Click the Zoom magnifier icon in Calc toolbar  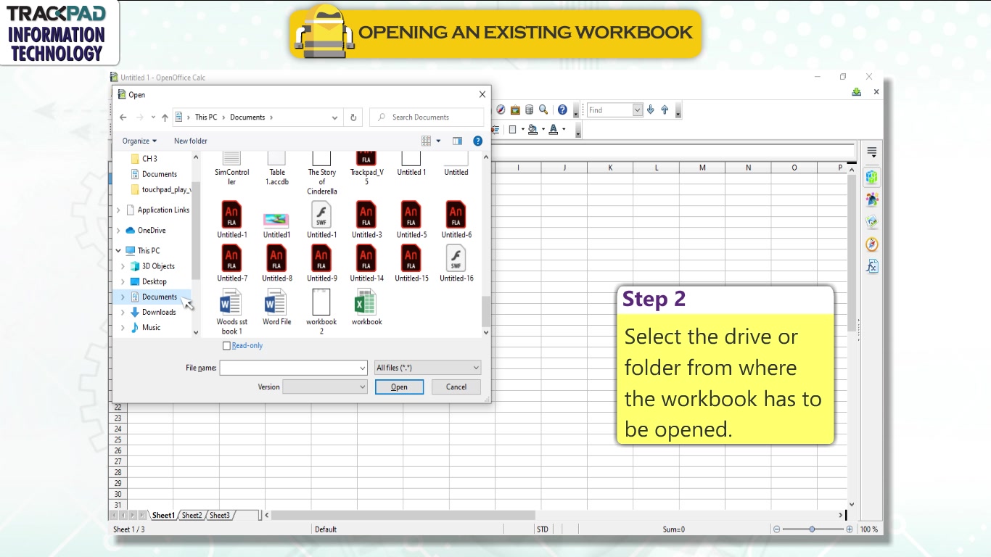(543, 110)
